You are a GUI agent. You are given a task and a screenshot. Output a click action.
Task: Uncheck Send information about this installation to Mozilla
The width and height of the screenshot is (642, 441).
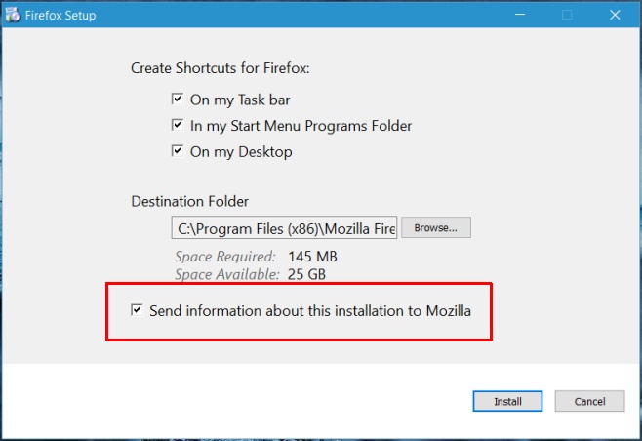tap(137, 310)
